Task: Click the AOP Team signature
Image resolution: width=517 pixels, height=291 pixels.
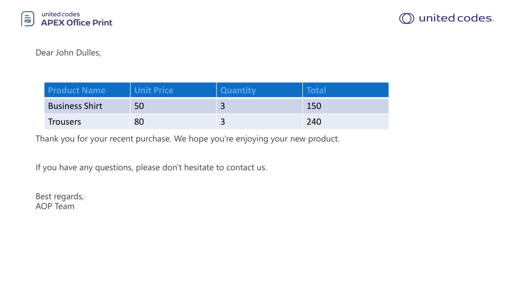Action: pyautogui.click(x=55, y=206)
